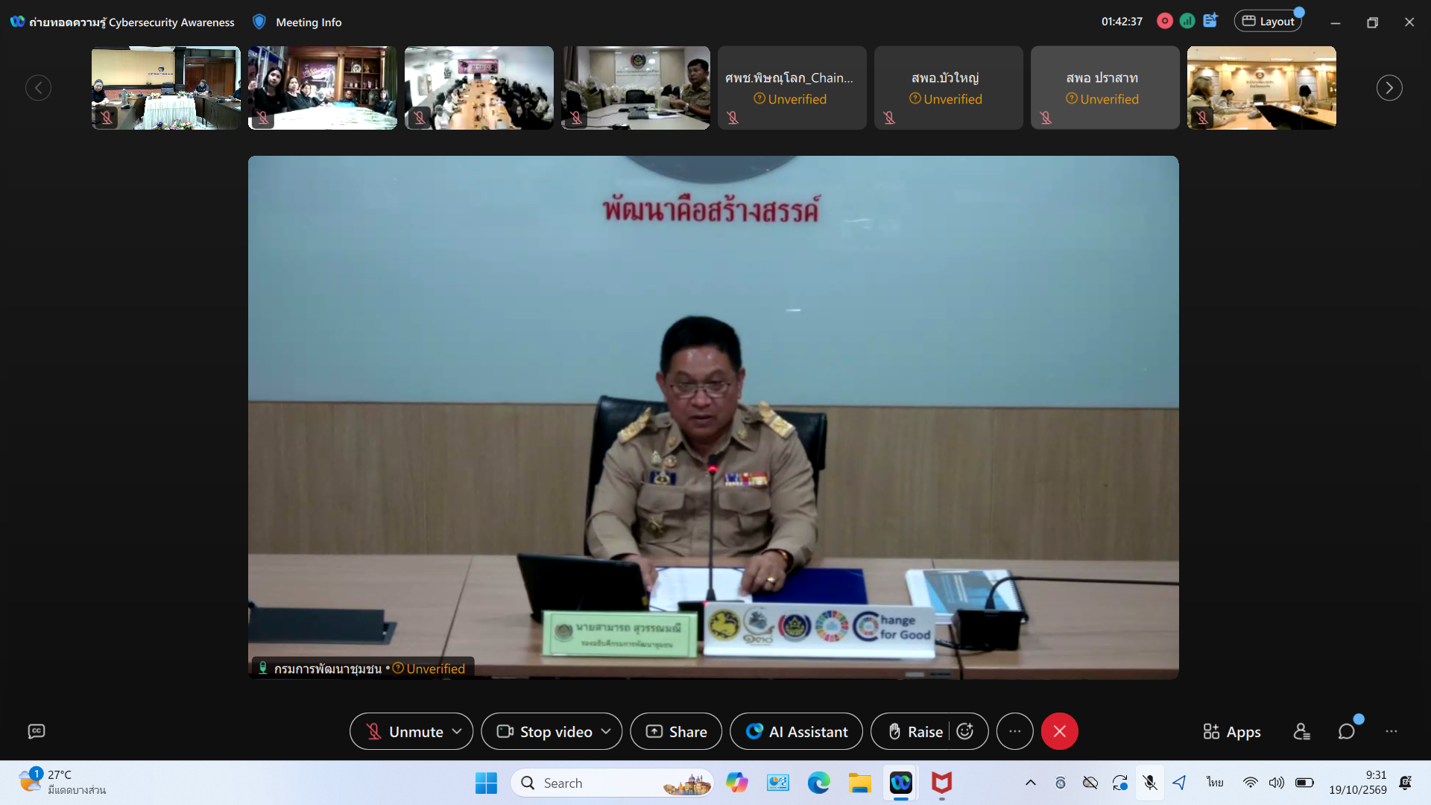Open the weather widget showing 27°C
1431x805 pixels.
point(63,783)
